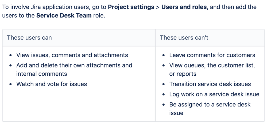The image size is (267, 124).
Task: Select 'To involve Jira application users' sentence start
Action: [46, 7]
